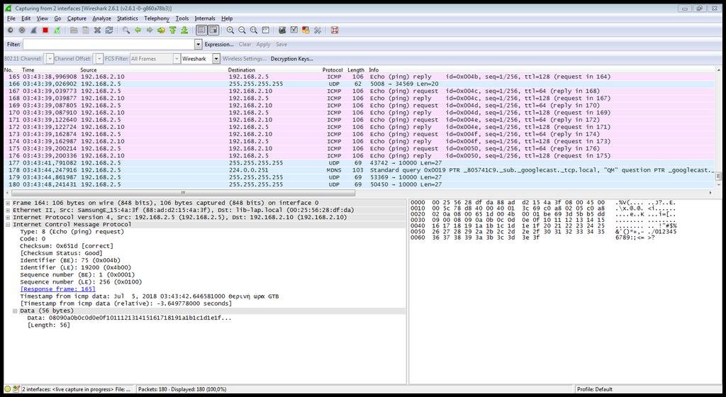The image size is (726, 397).
Task: Open the Capture menu
Action: [x=77, y=18]
